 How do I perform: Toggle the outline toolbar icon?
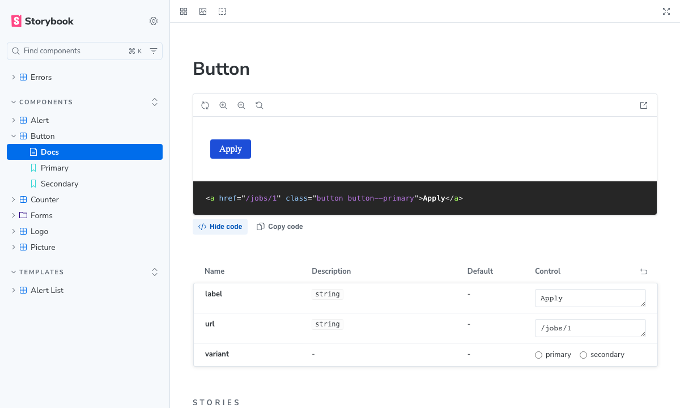(x=222, y=11)
